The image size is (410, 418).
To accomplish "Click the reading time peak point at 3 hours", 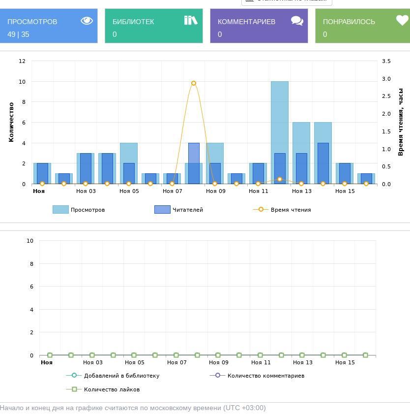I will (x=194, y=83).
